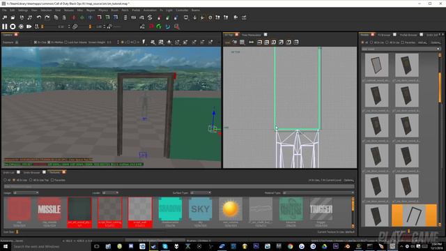Click the red flag icon

(151, 26)
